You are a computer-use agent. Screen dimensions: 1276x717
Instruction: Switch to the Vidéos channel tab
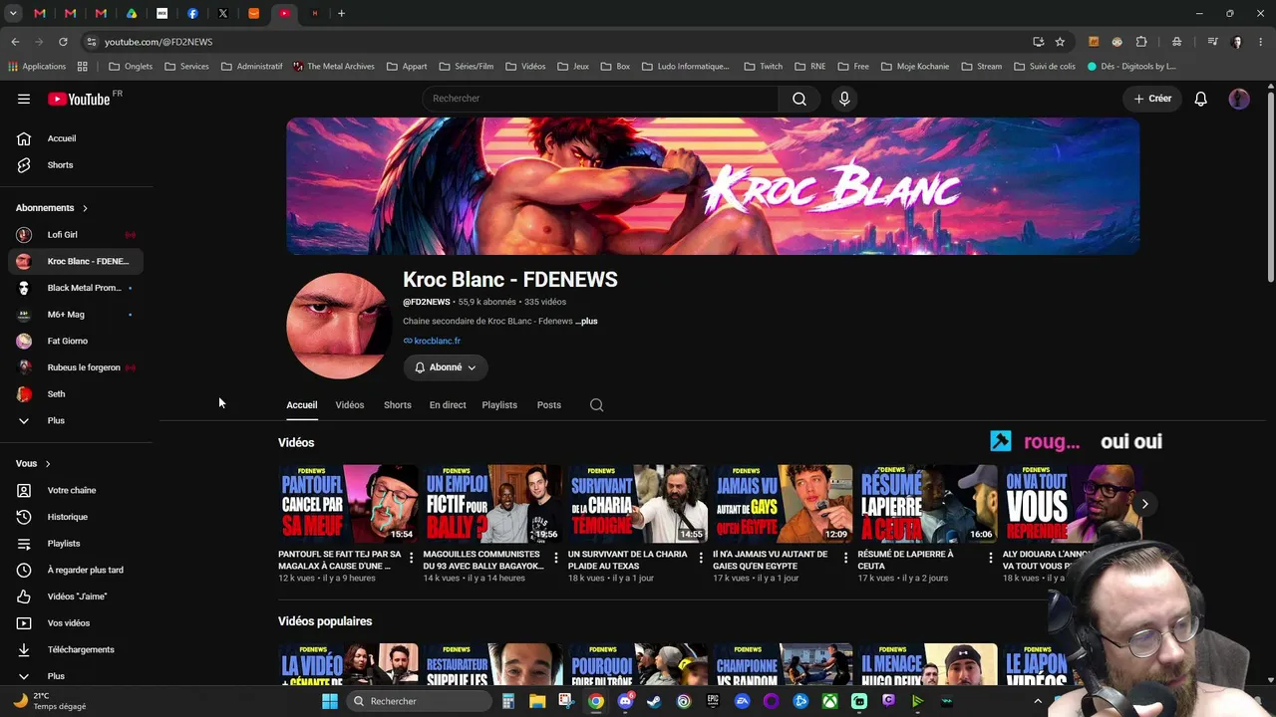(x=350, y=405)
